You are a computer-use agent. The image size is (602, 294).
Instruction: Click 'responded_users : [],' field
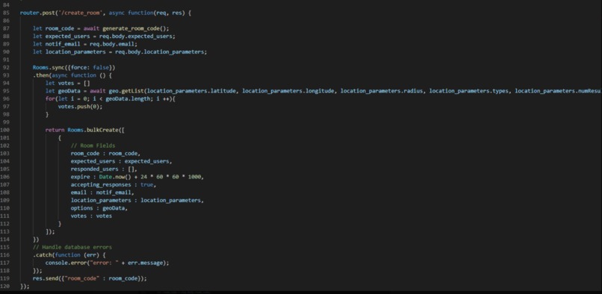[104, 169]
